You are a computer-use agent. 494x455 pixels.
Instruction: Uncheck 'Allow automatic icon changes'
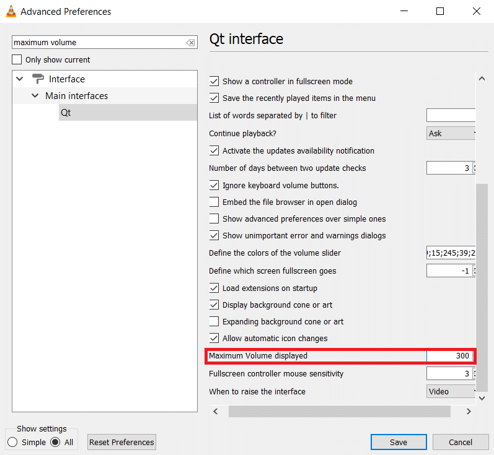point(214,339)
